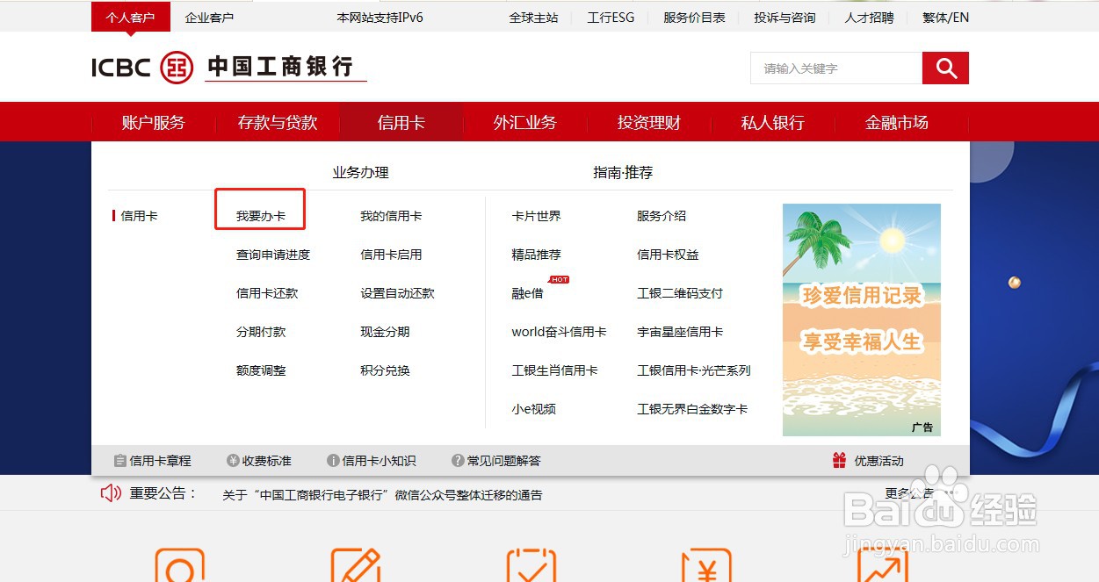Open the 信用卡 navigation menu
The height and width of the screenshot is (582, 1099).
point(401,122)
